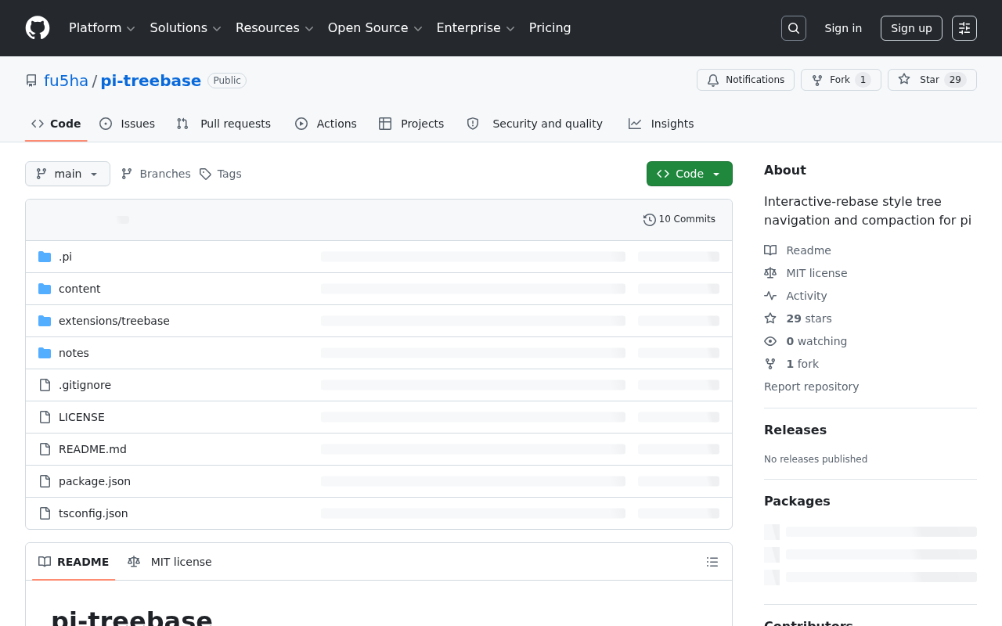
Task: Click the .pi folder icon
Action: point(45,257)
